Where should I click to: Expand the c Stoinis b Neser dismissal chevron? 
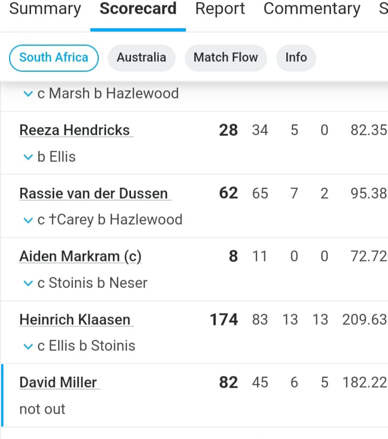[x=28, y=283]
